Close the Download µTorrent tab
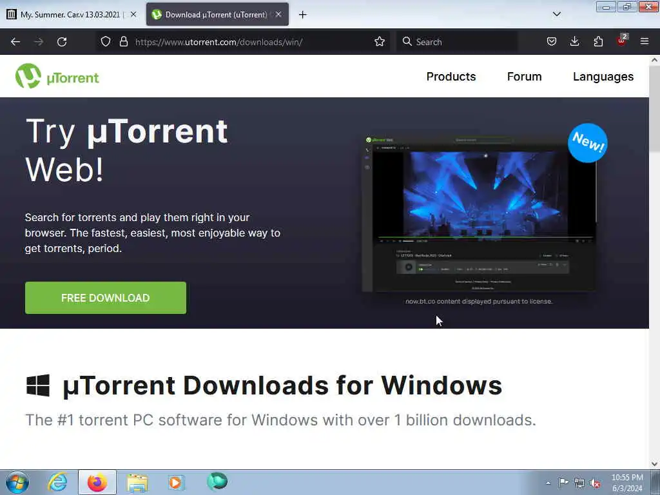 pos(278,14)
